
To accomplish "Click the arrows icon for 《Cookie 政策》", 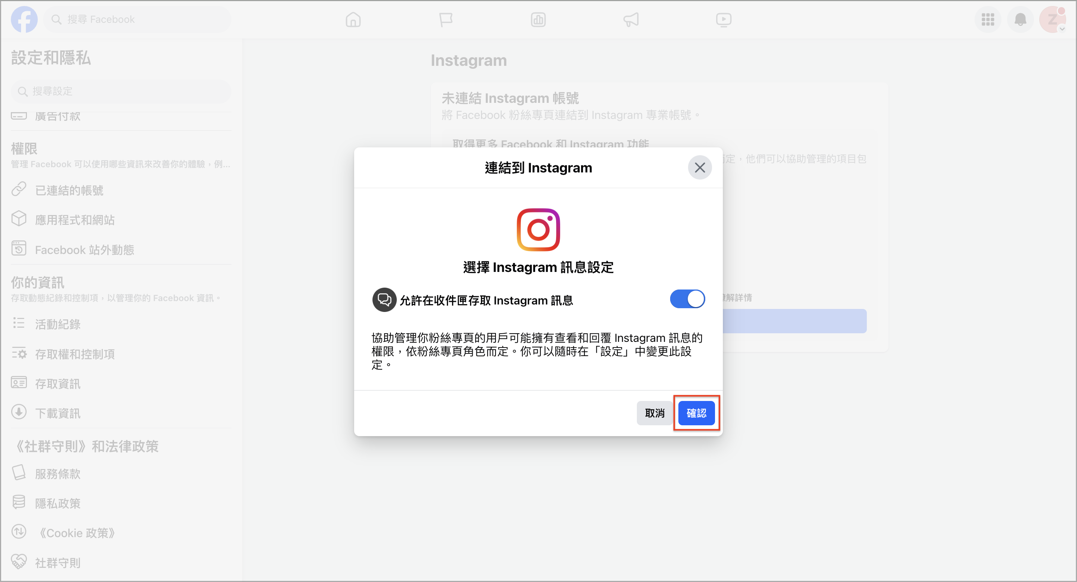I will pyautogui.click(x=19, y=532).
